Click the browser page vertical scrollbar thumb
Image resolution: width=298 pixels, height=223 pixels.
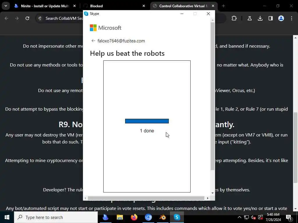[295, 148]
